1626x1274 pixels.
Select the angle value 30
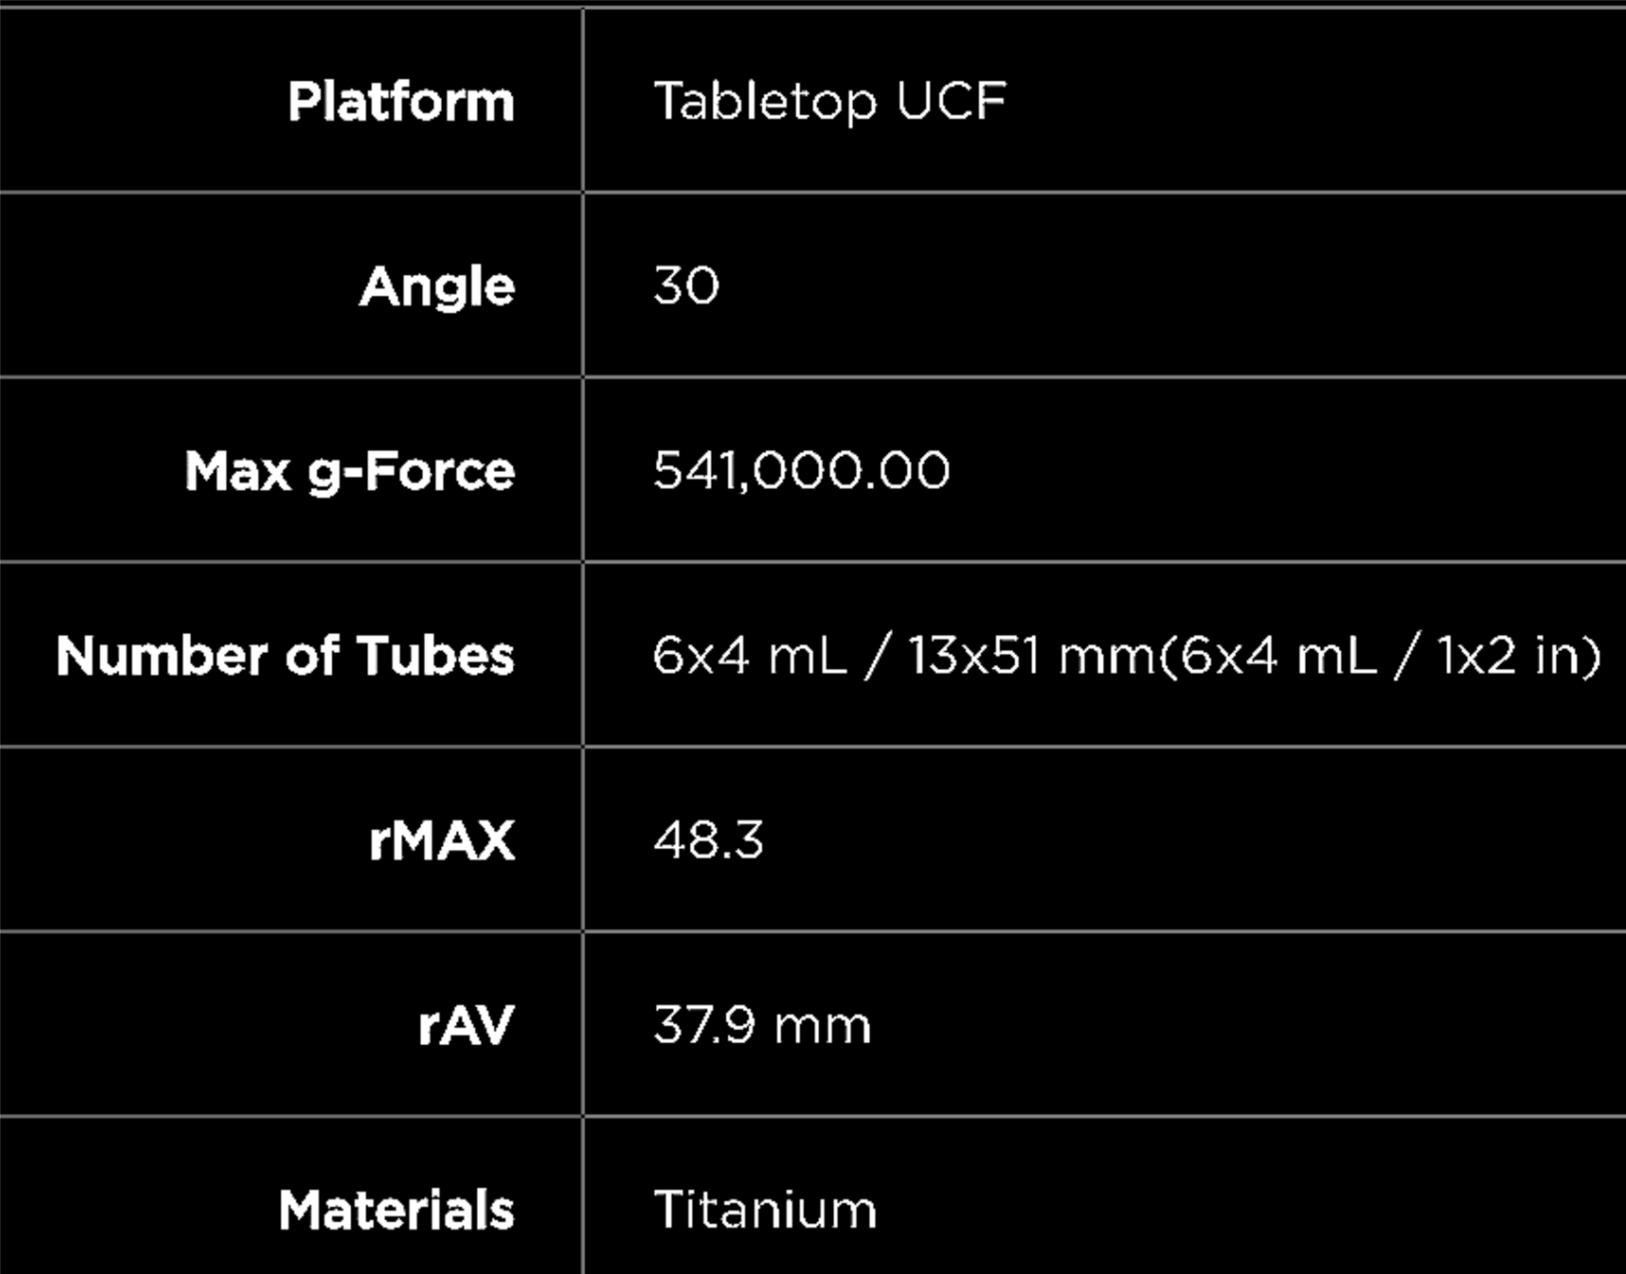click(686, 286)
